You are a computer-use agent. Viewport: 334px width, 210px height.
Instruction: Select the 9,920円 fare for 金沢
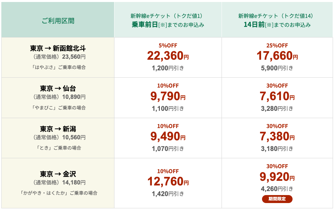277,177
